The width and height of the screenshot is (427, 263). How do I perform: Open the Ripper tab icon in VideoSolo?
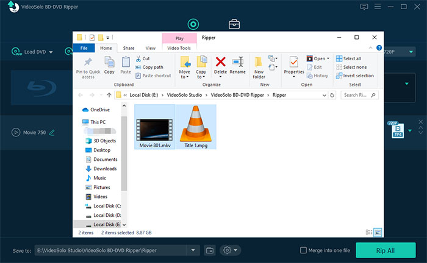[193, 24]
